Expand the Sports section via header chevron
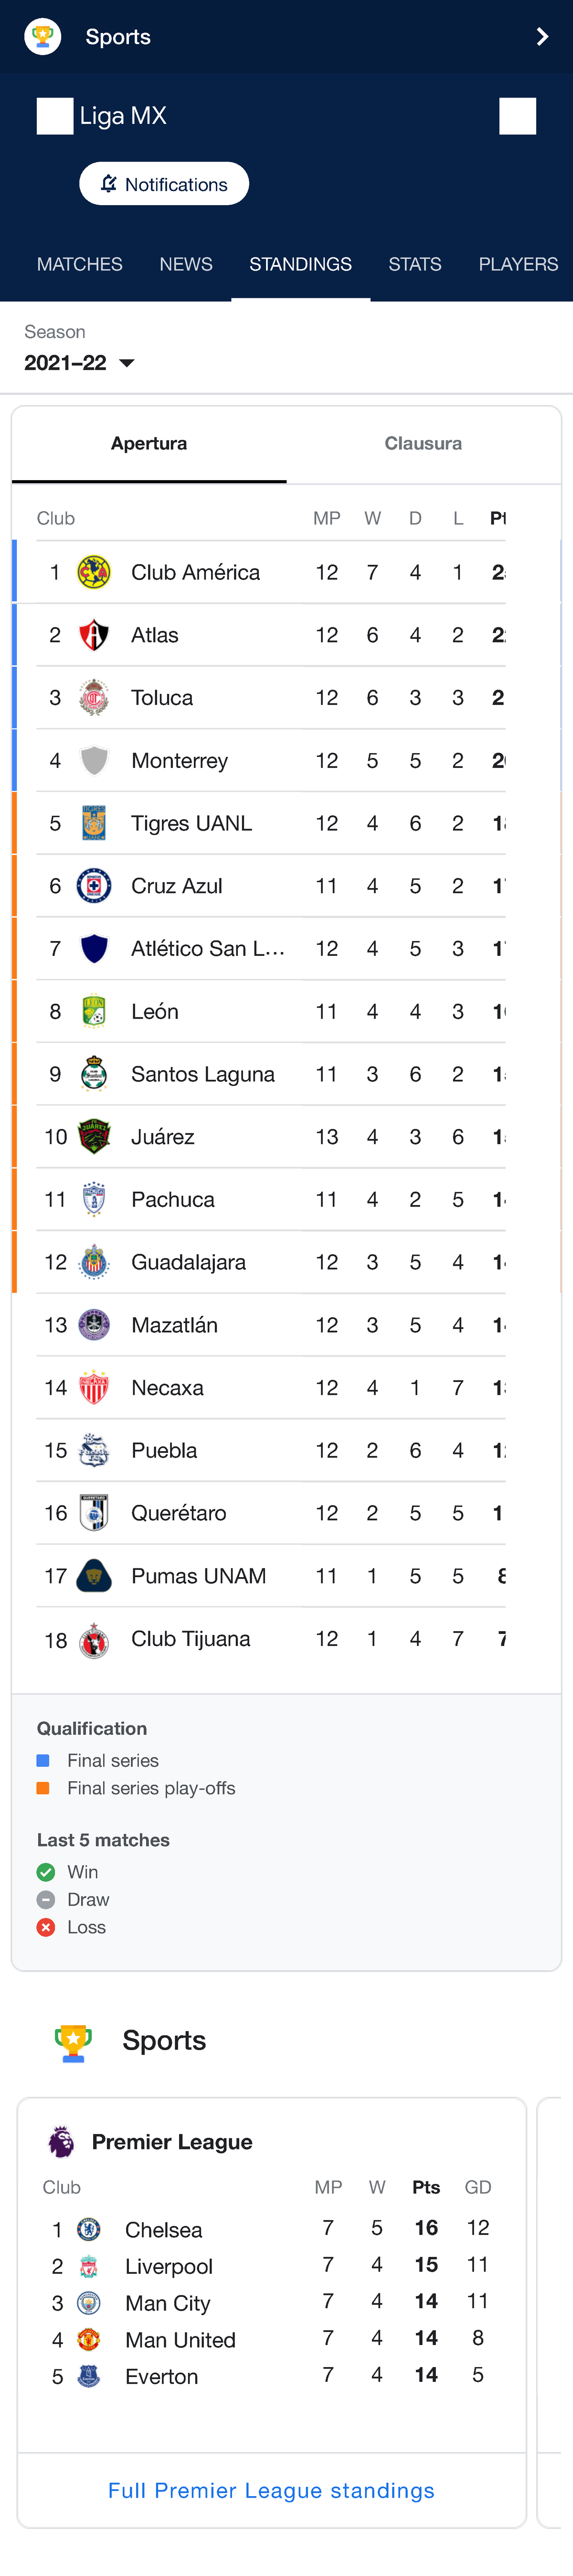Viewport: 573px width, 2576px height. 542,36
